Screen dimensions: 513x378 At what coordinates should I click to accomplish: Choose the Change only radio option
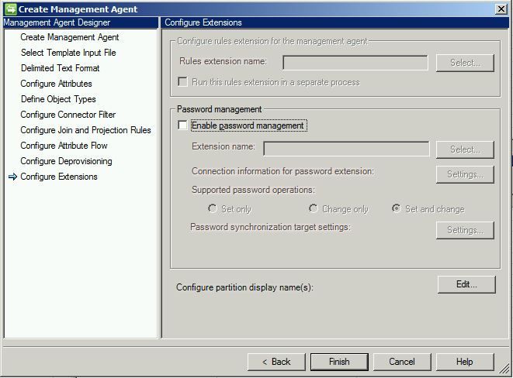coord(313,208)
